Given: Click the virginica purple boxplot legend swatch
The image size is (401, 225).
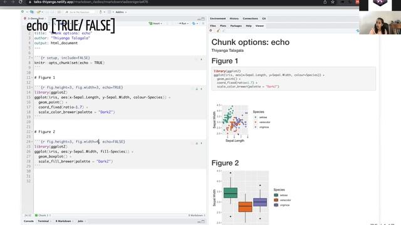Looking at the screenshot, I should tap(276, 205).
